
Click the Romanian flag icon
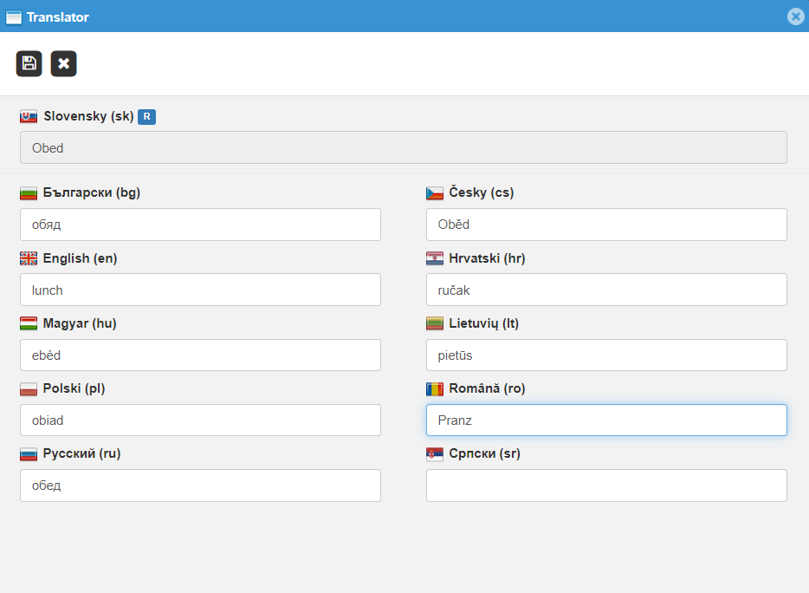click(435, 389)
